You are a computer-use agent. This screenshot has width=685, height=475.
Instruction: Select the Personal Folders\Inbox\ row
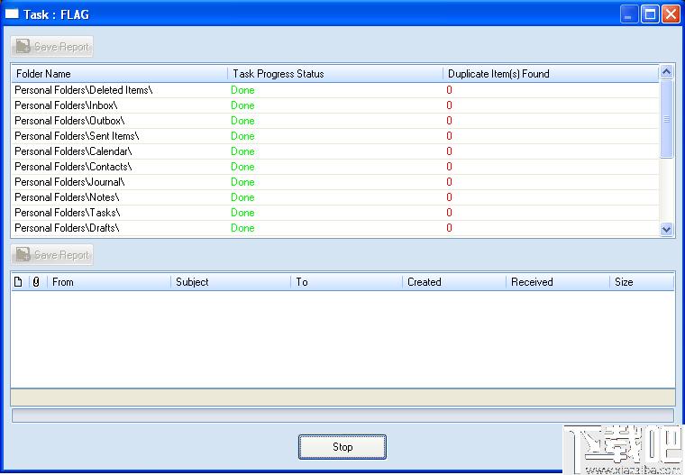pyautogui.click(x=335, y=105)
